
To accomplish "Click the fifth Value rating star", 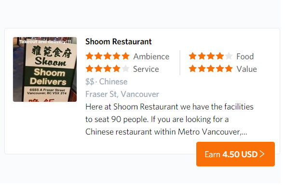I will click(229, 69).
